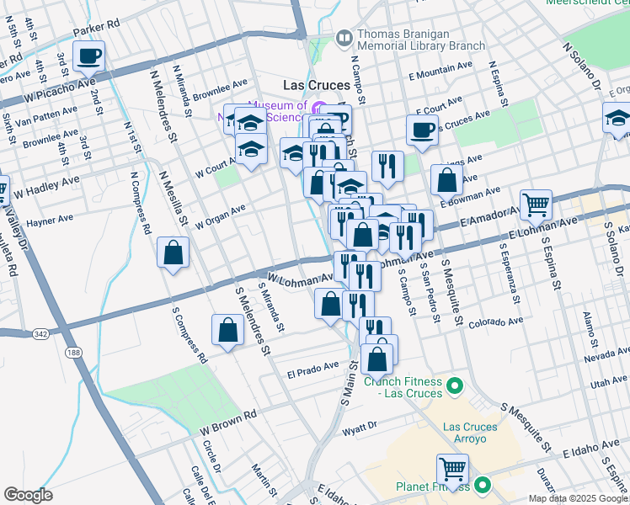
Task: Open the Map data ©2025 Google attribution
Action: (578, 498)
